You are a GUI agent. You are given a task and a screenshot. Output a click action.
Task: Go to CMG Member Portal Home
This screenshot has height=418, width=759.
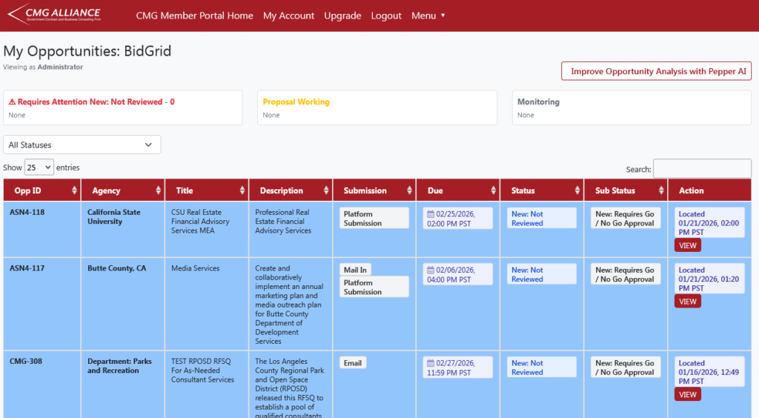pyautogui.click(x=194, y=16)
